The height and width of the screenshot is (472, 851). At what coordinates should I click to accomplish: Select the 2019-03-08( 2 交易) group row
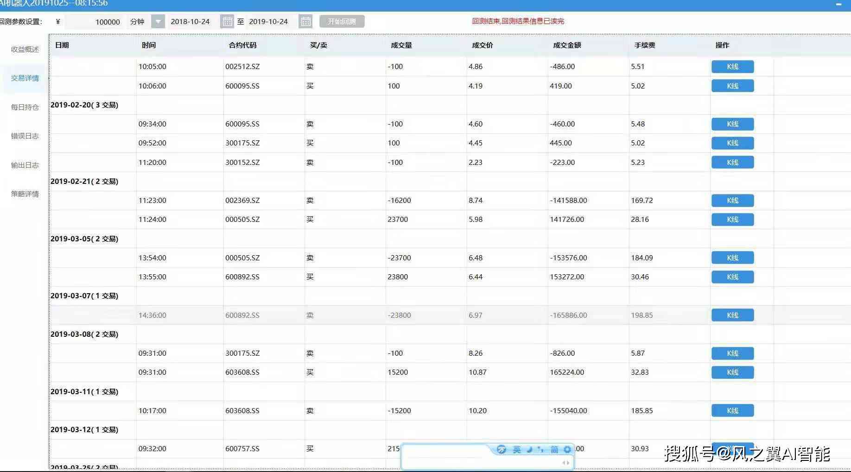450,334
